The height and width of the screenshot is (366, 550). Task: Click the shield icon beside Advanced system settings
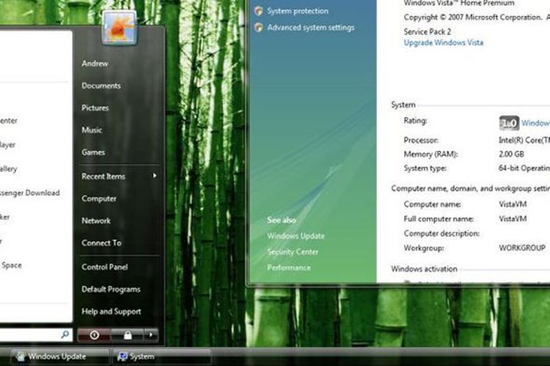click(x=259, y=27)
